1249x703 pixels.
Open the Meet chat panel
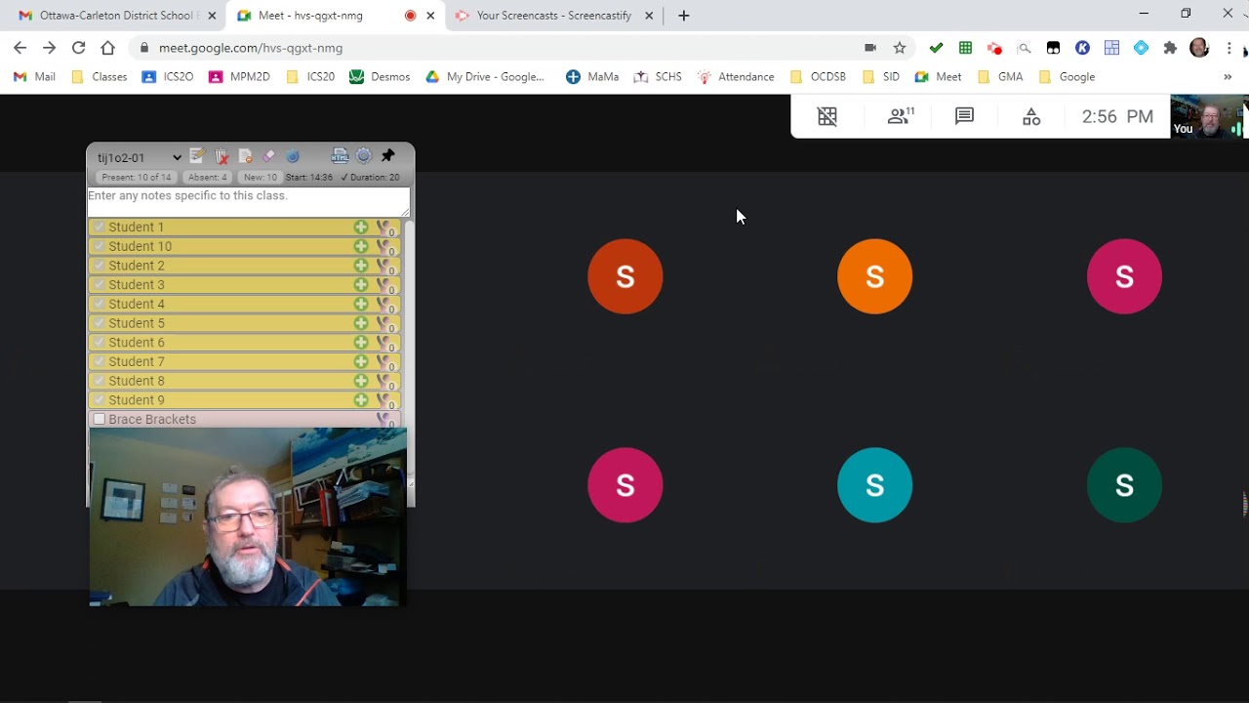click(964, 116)
